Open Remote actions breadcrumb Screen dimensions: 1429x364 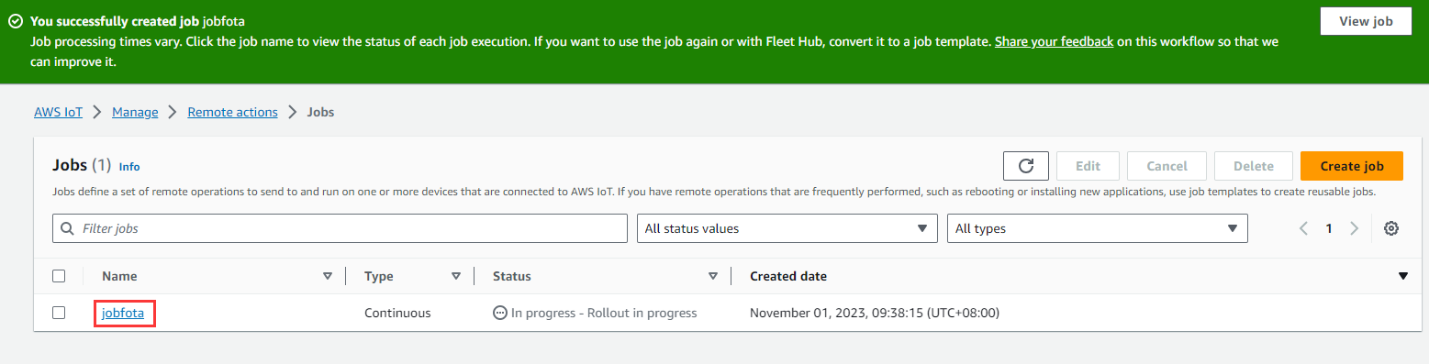tap(232, 112)
